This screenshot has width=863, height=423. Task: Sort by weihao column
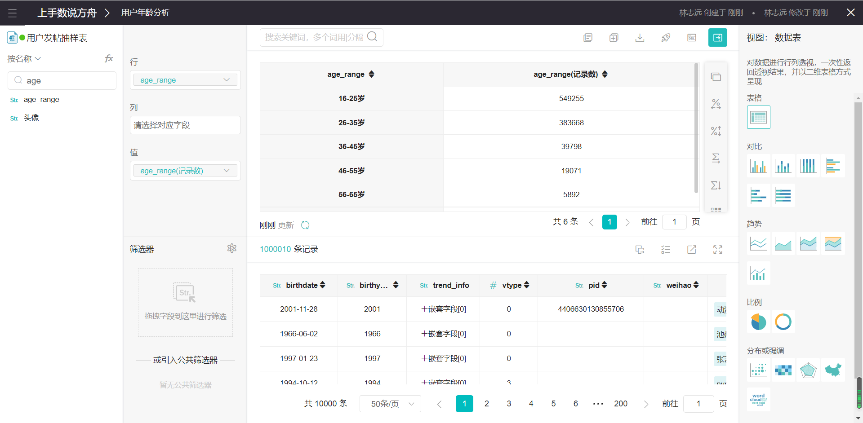(x=696, y=285)
